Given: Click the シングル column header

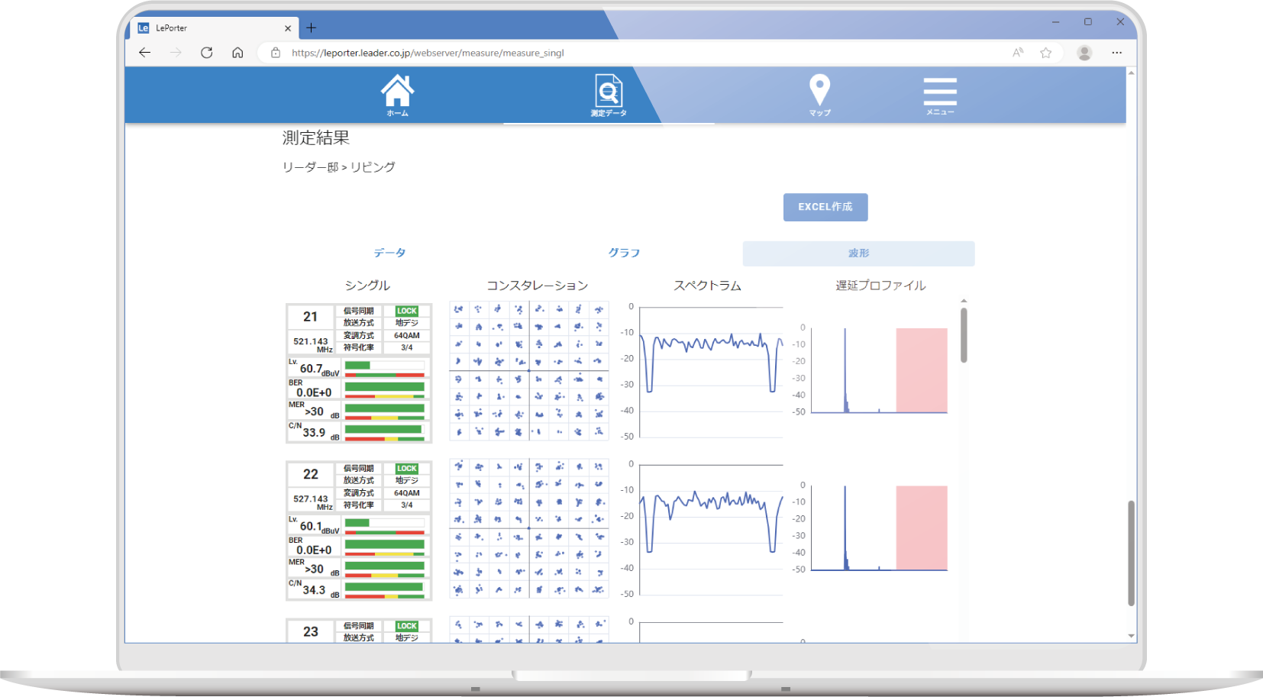Looking at the screenshot, I should 367,286.
